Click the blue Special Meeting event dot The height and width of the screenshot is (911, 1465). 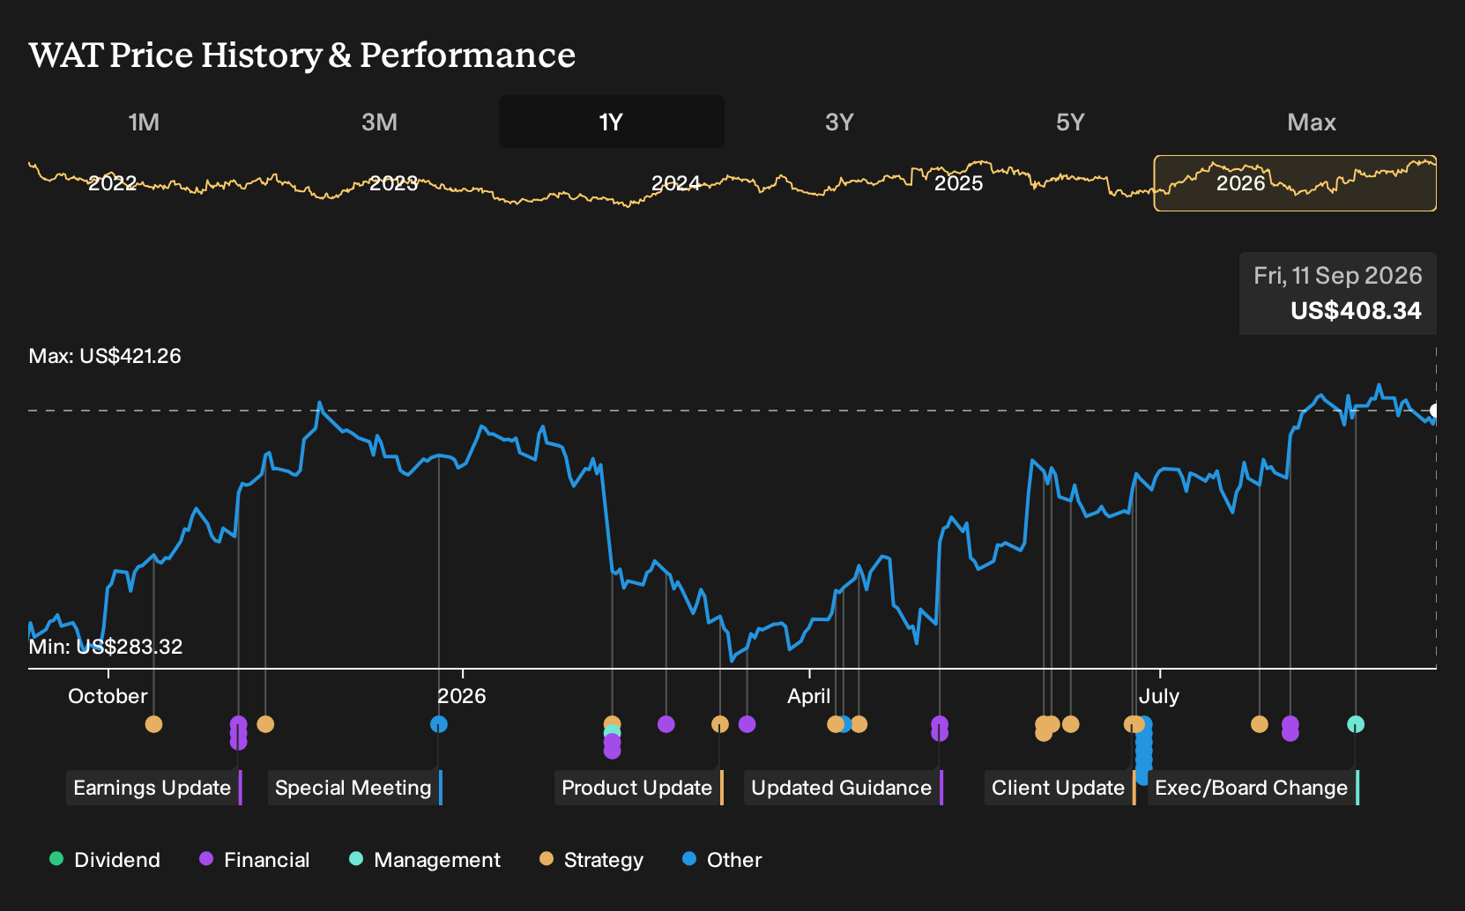[x=439, y=724]
